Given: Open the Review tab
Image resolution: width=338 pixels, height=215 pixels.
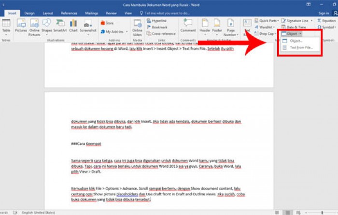Looking at the screenshot, I should pyautogui.click(x=111, y=13).
